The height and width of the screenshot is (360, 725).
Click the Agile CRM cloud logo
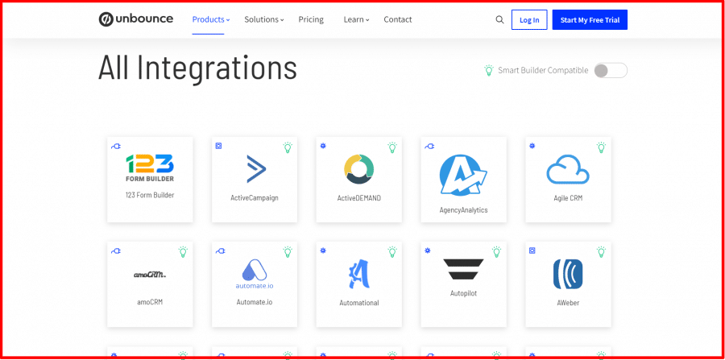pos(568,170)
